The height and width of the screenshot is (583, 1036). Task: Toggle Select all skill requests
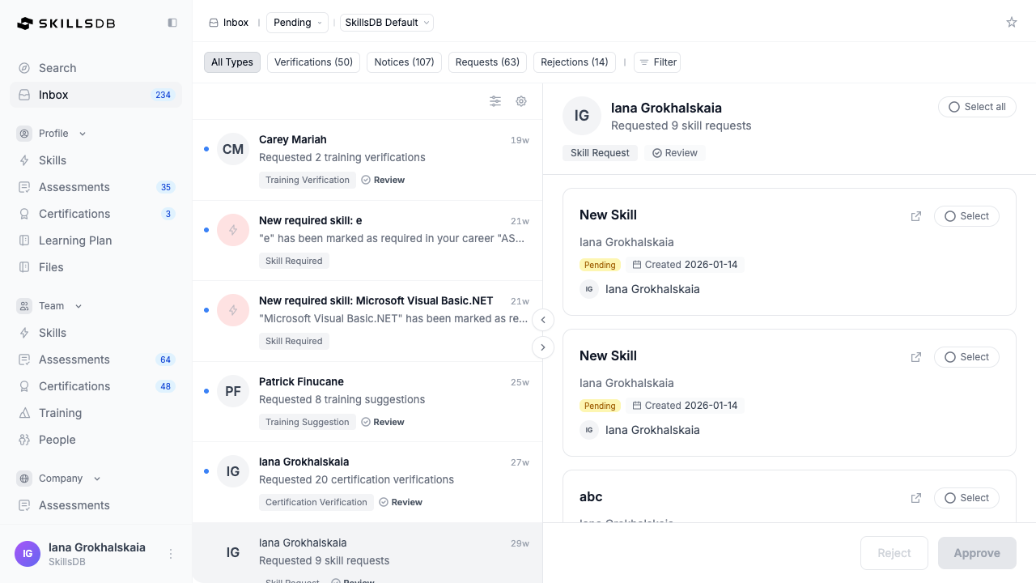click(977, 107)
